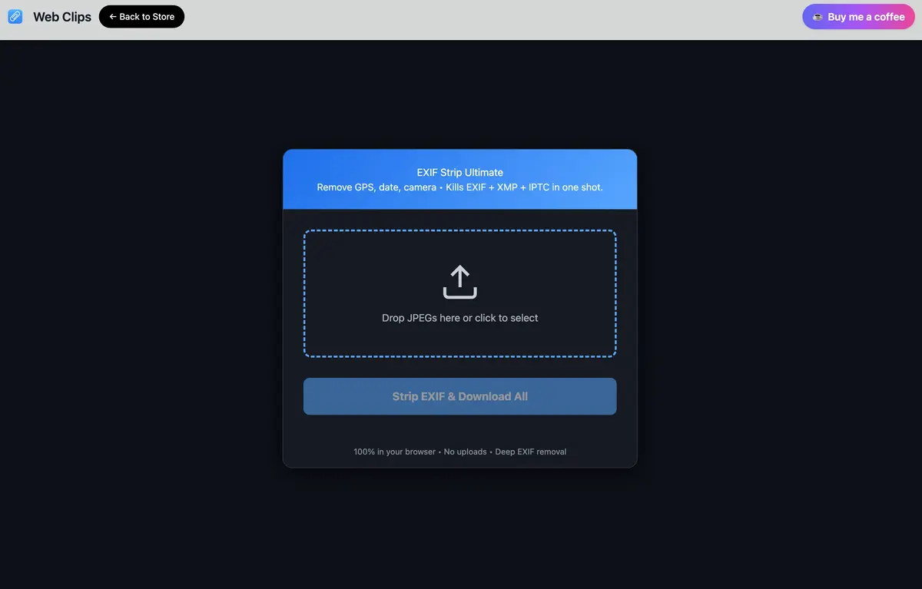Image resolution: width=922 pixels, height=589 pixels.
Task: Click the left arrow in Back to Store
Action: [113, 17]
